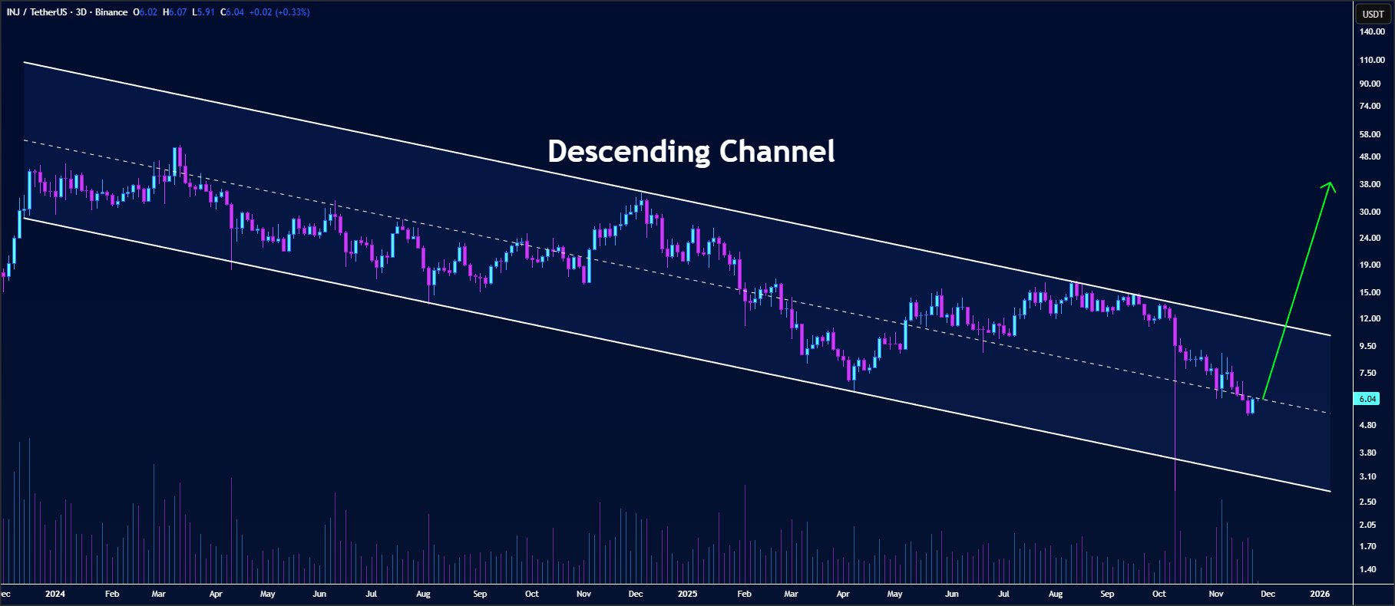Click the Oct 2025 time axis label

1159,594
